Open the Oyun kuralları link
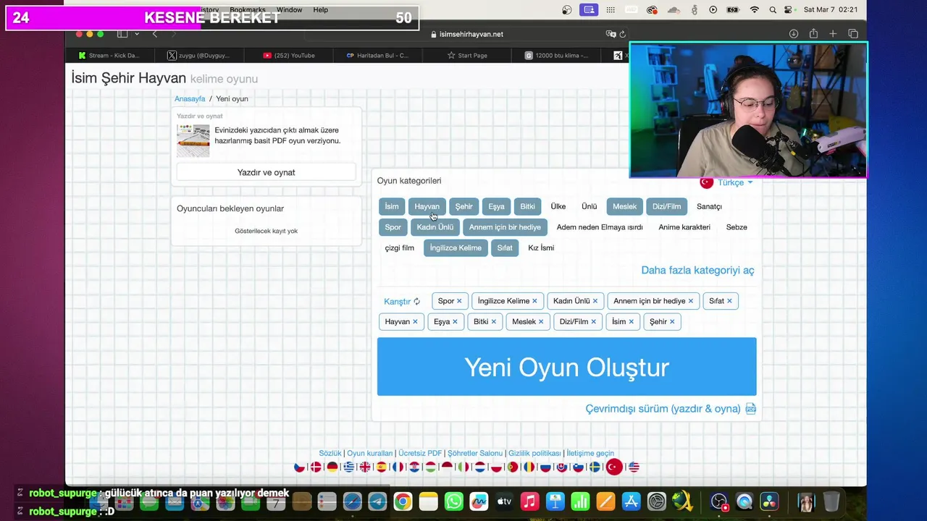The height and width of the screenshot is (521, 927). coord(369,453)
